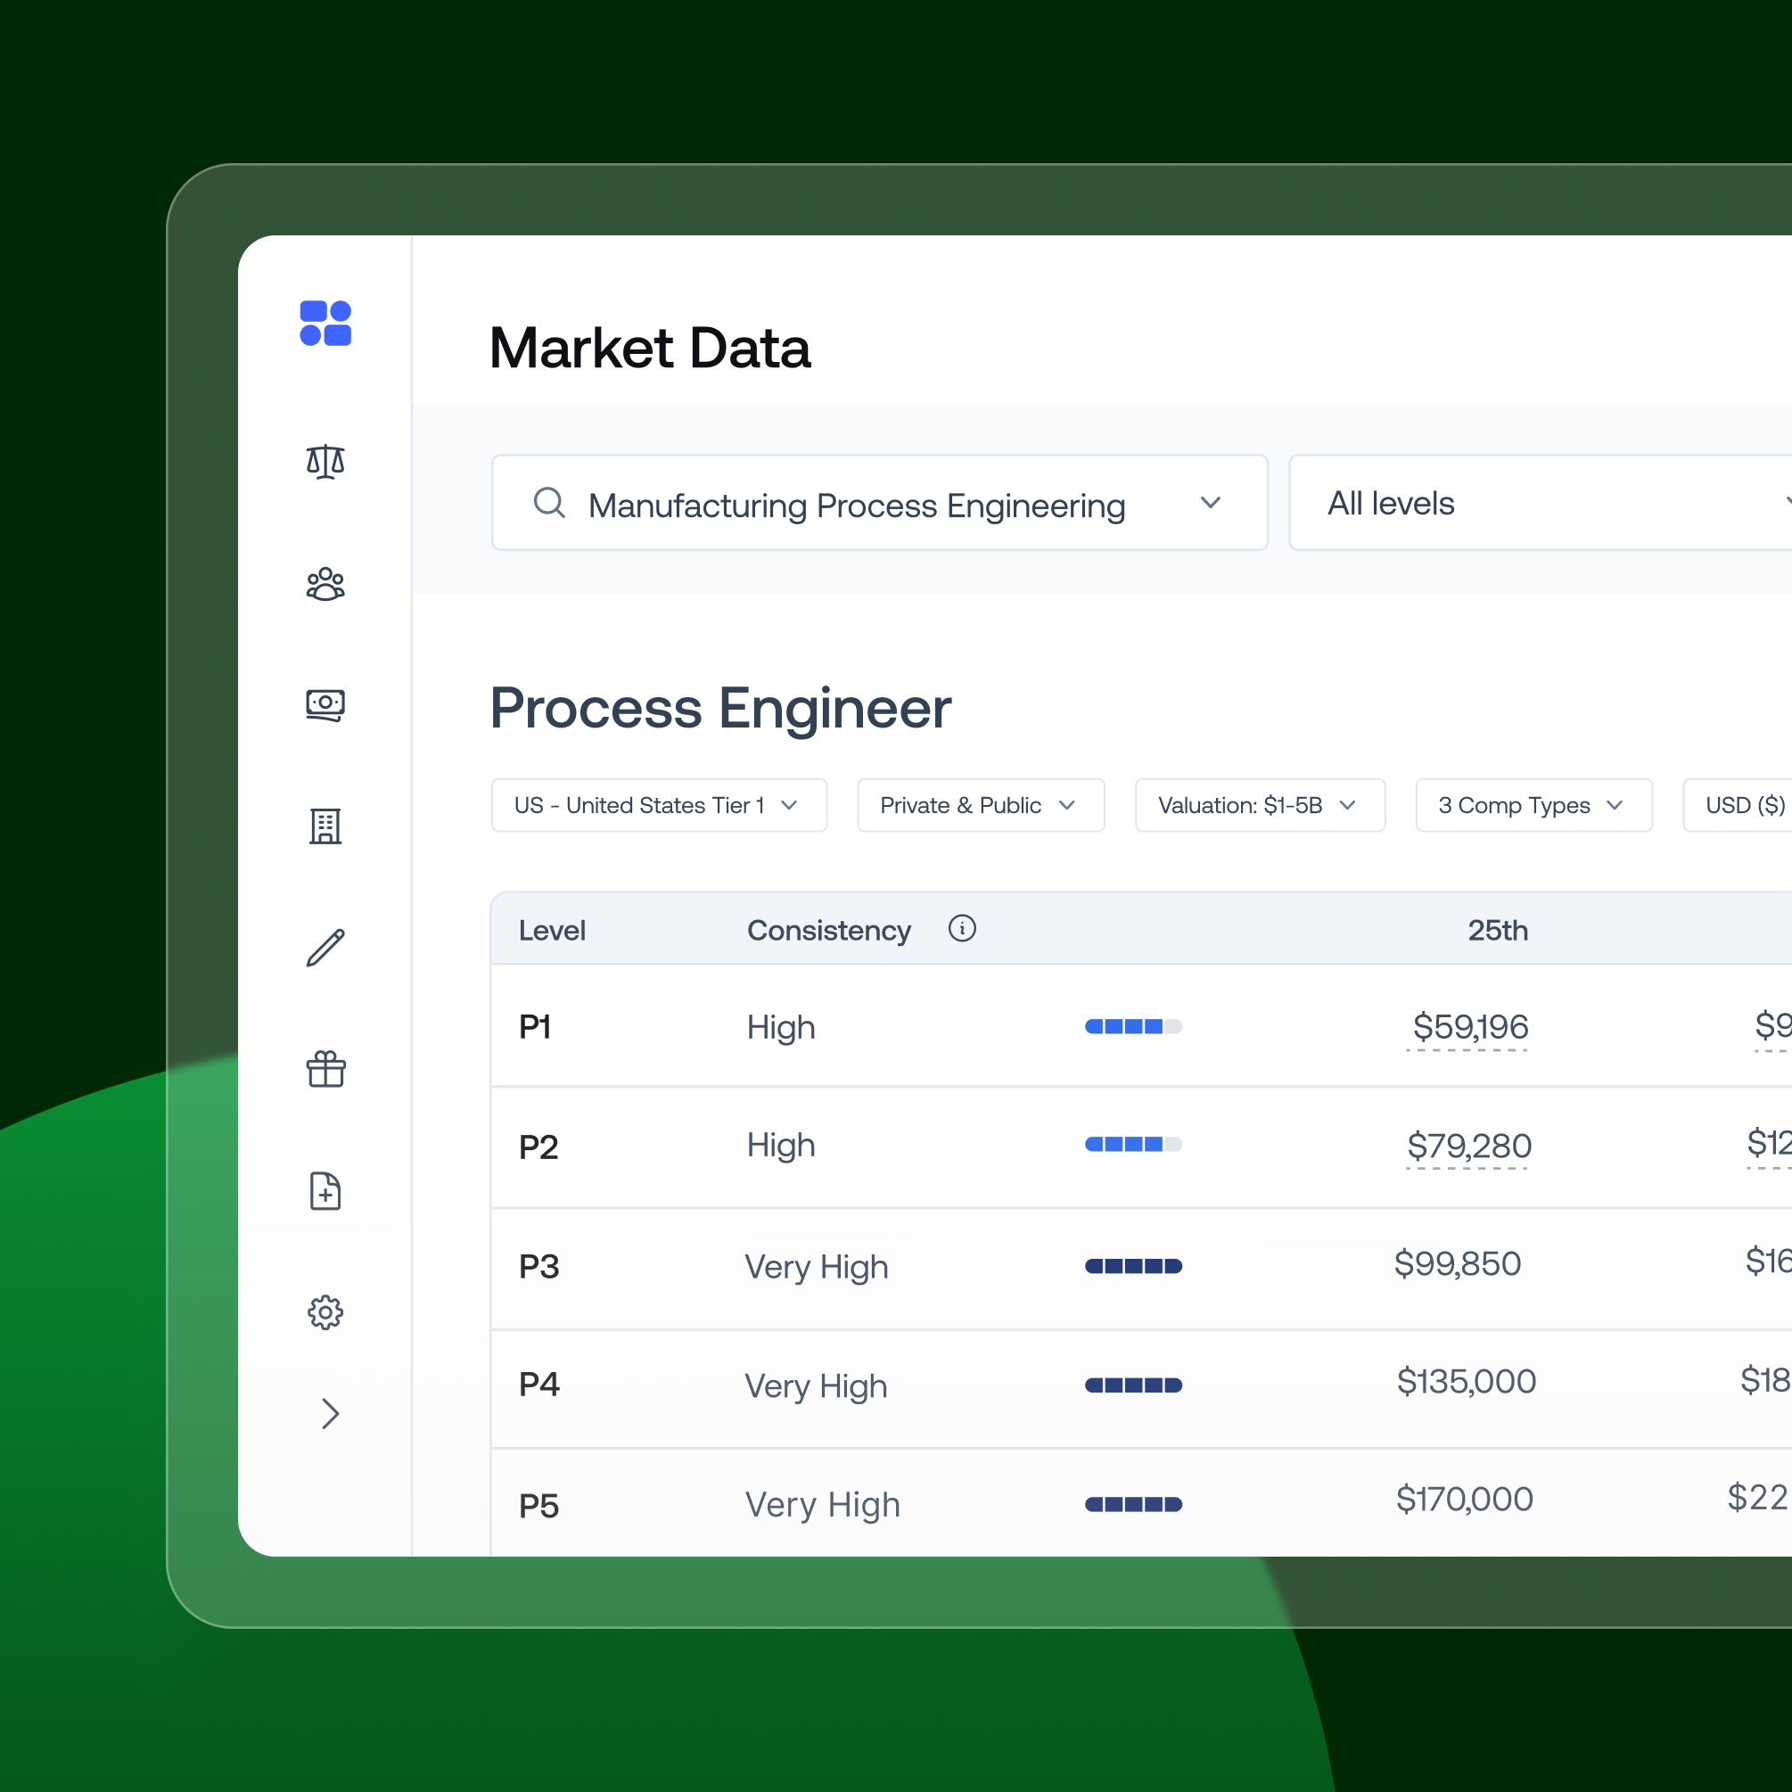Viewport: 1792px width, 1792px height.
Task: Open the settings gear in sidebar
Action: point(325,1311)
